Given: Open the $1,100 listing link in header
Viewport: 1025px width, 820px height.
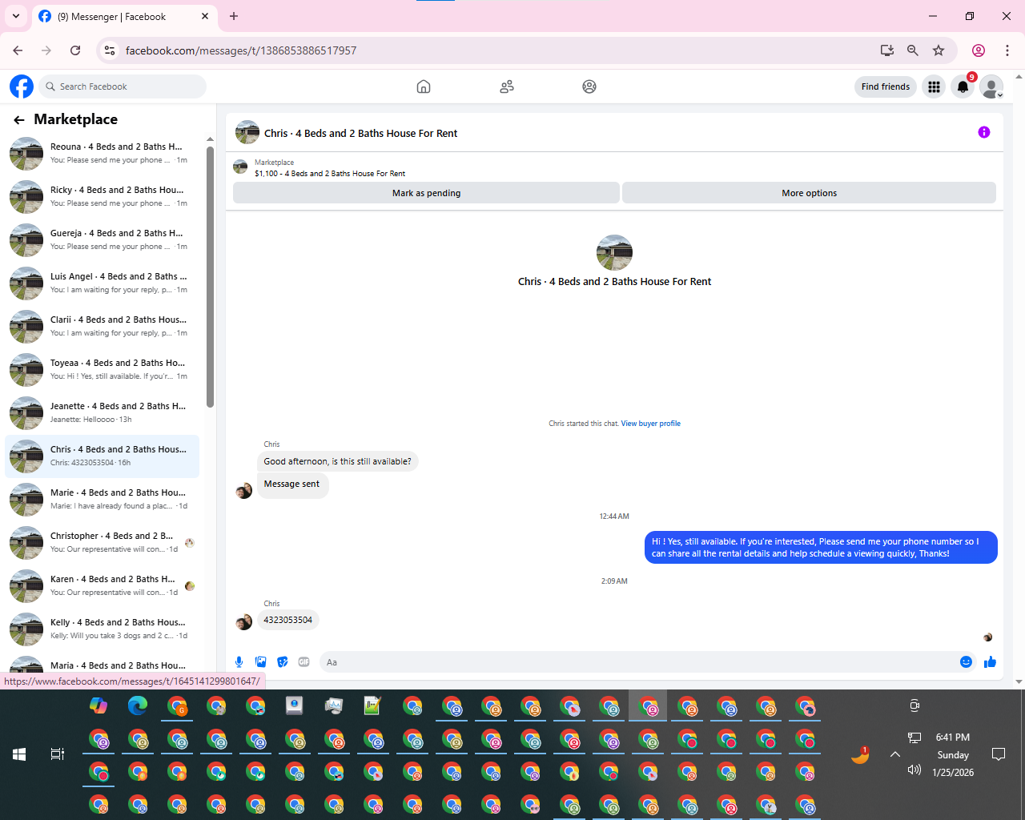Looking at the screenshot, I should point(330,174).
